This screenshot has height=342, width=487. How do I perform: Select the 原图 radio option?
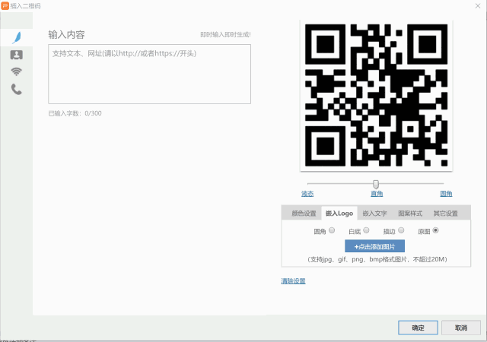[x=435, y=230]
